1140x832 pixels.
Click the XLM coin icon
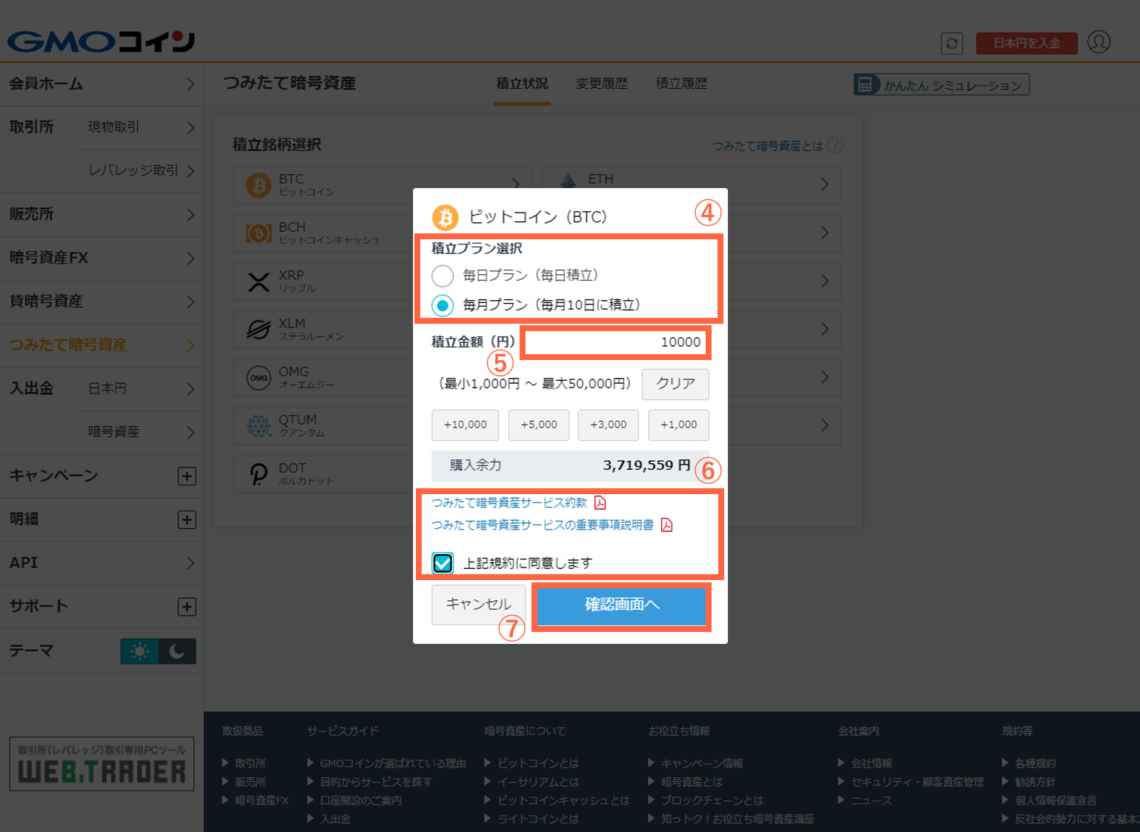coord(259,330)
